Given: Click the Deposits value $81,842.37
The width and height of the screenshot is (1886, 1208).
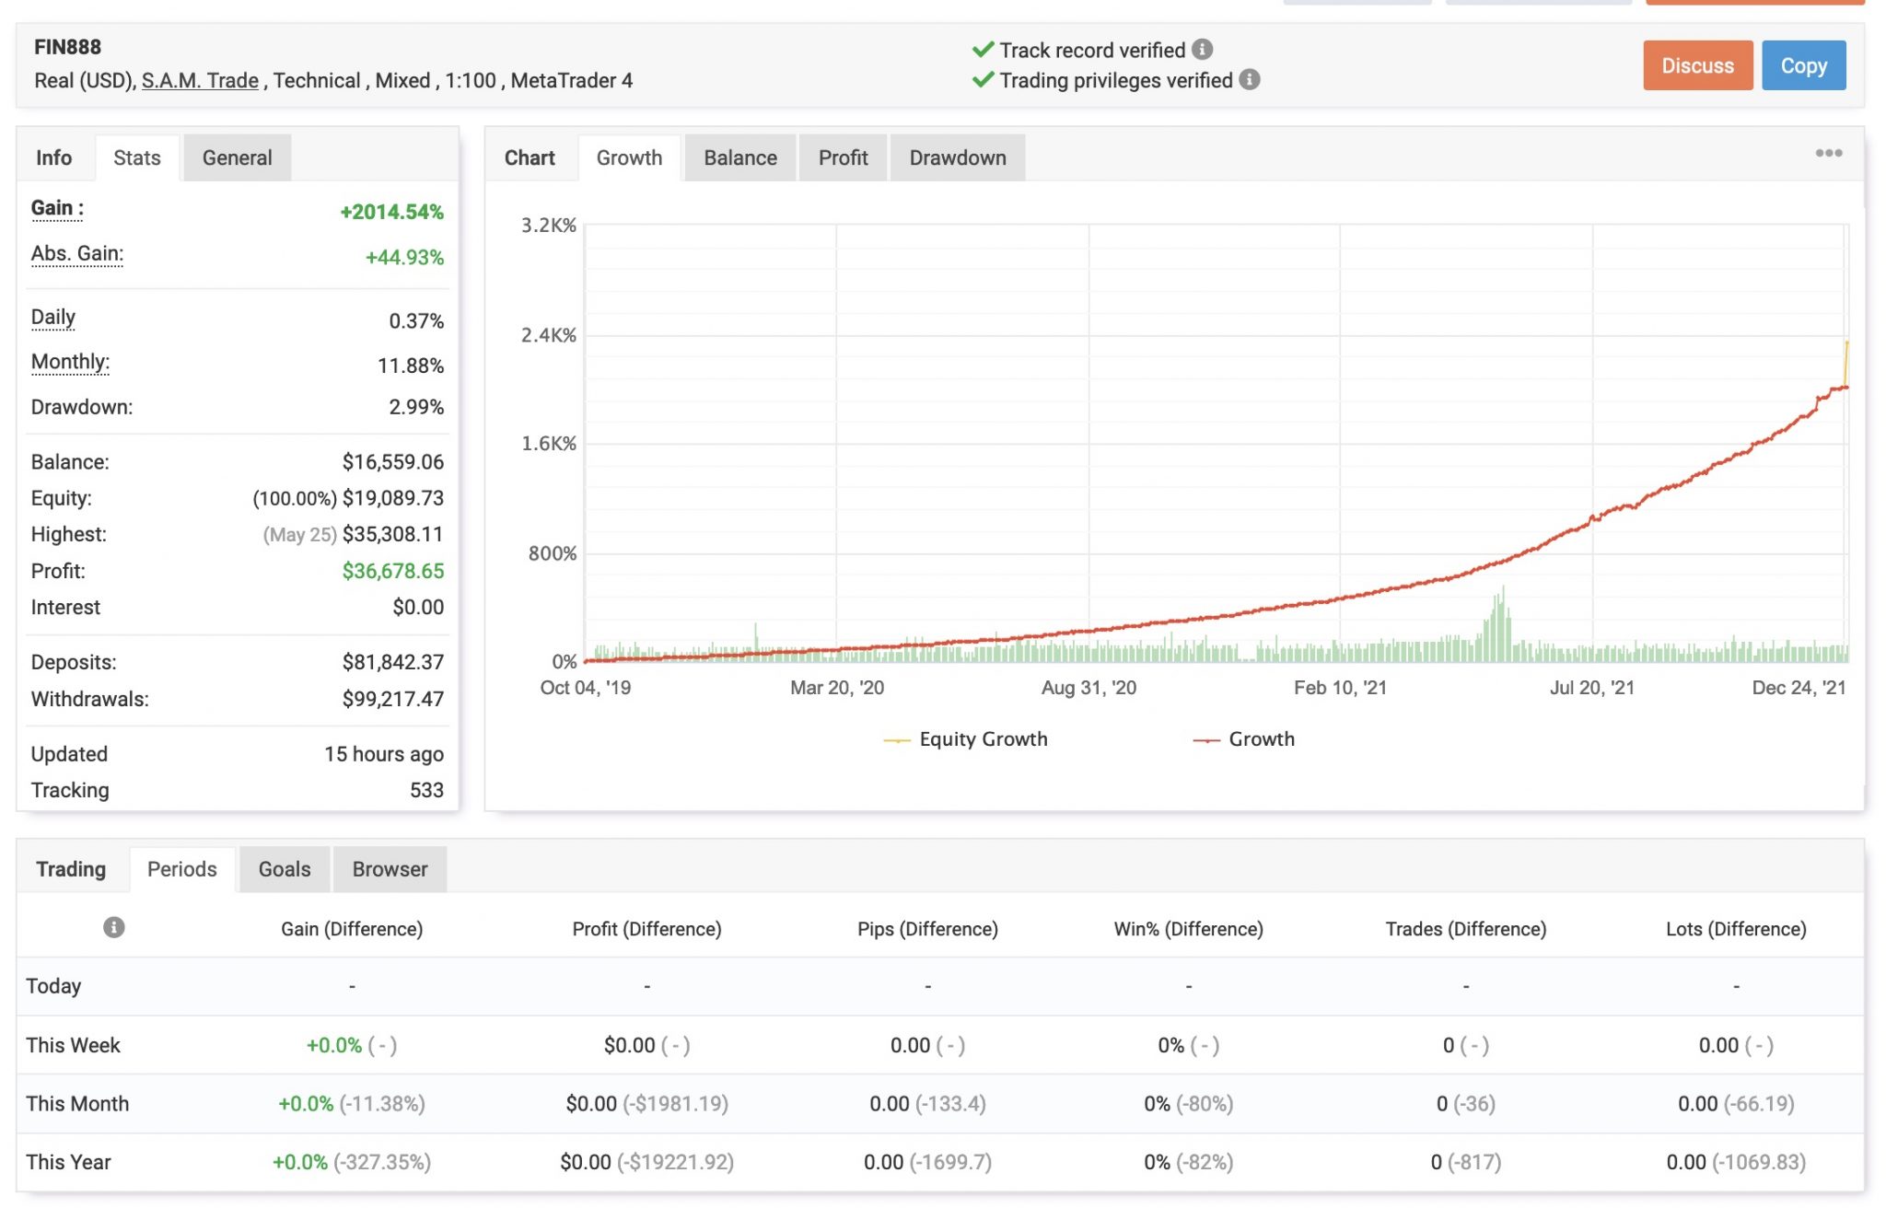Looking at the screenshot, I should [x=393, y=662].
